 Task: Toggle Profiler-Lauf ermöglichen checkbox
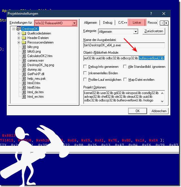[85, 80]
